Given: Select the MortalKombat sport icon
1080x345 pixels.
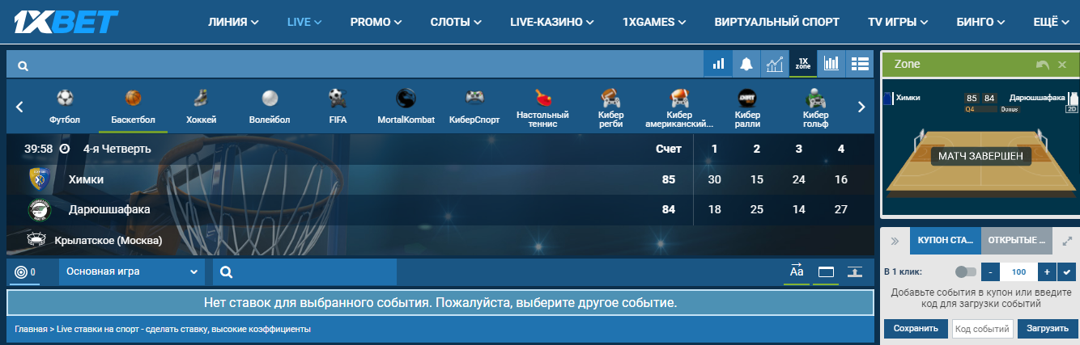Looking at the screenshot, I should [406, 99].
